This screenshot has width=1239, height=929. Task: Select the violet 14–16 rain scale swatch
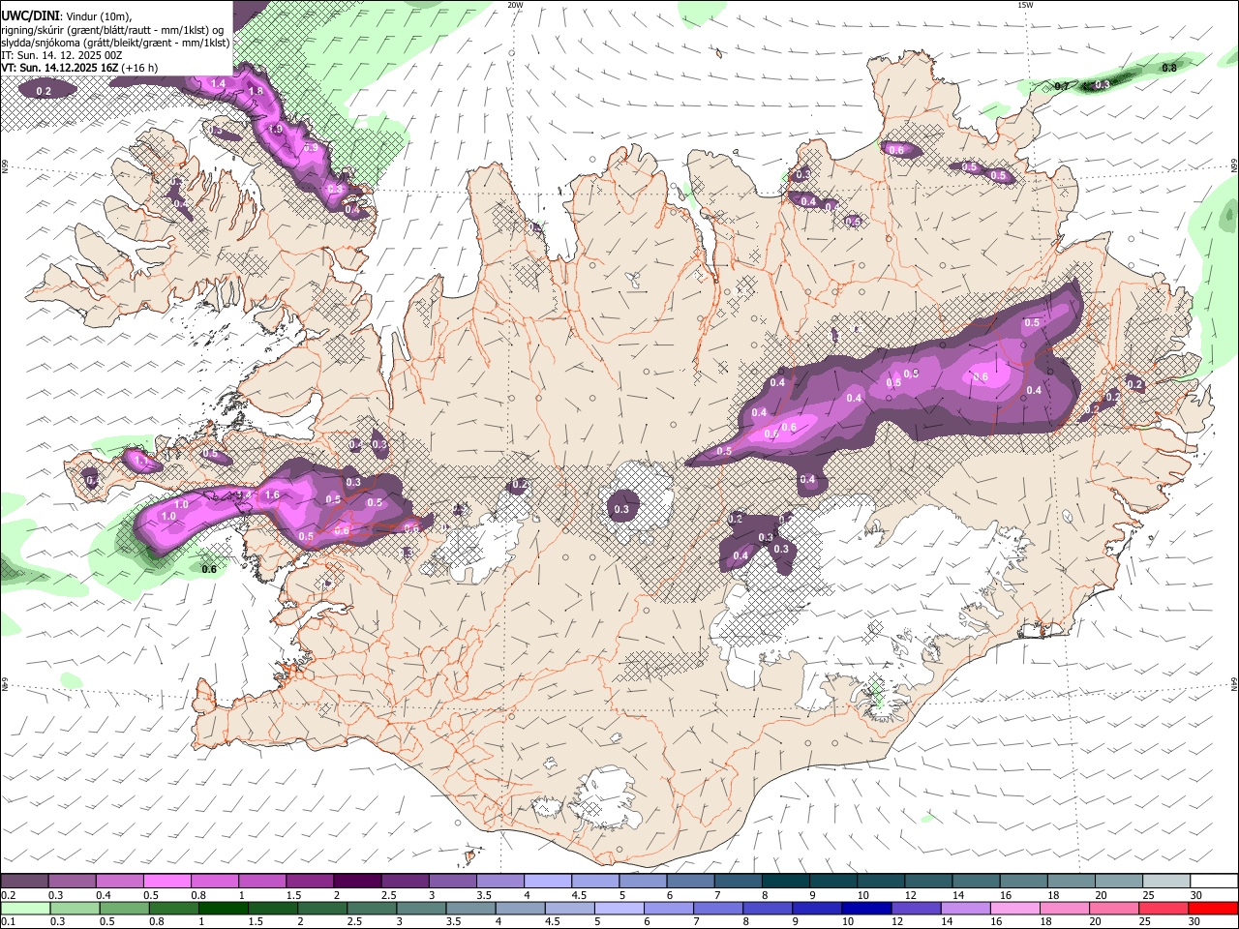tap(965, 909)
